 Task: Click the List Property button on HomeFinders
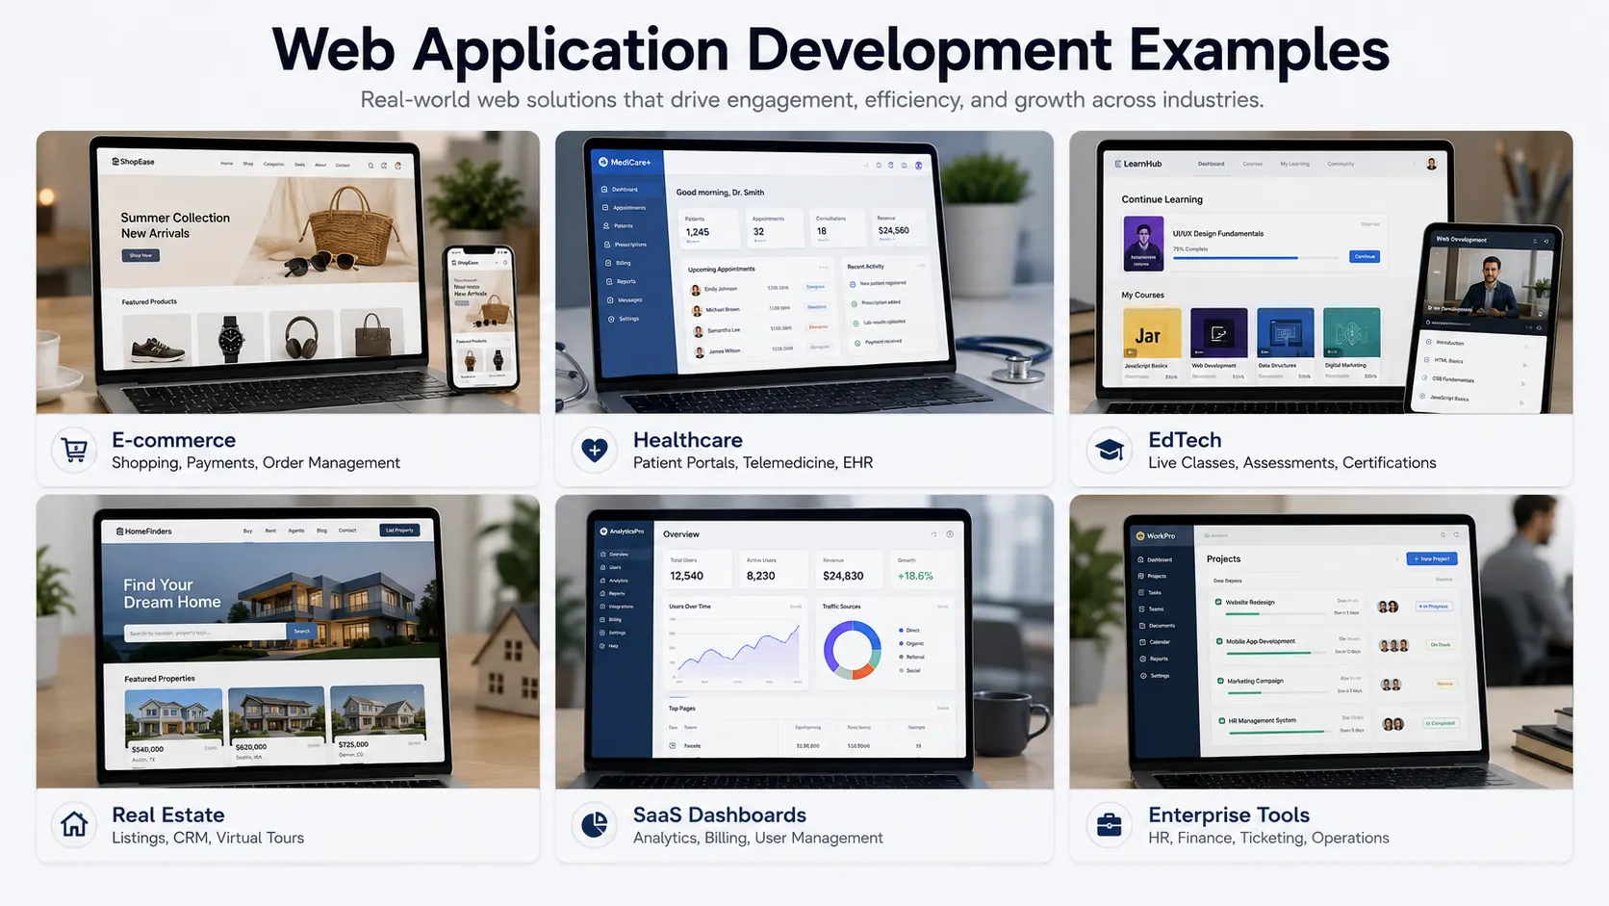point(399,530)
